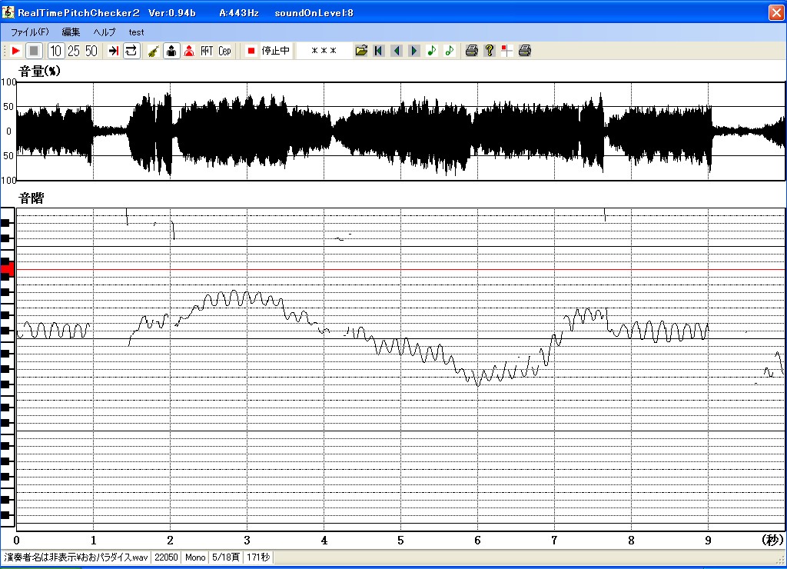
Task: Click the 22050 sample rate status cell
Action: click(166, 557)
